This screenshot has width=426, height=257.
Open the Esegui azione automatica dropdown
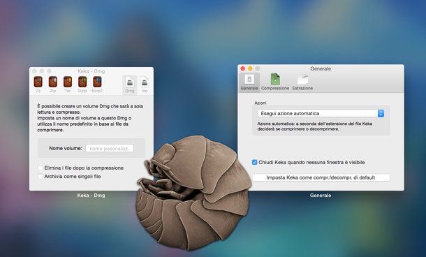click(x=321, y=113)
